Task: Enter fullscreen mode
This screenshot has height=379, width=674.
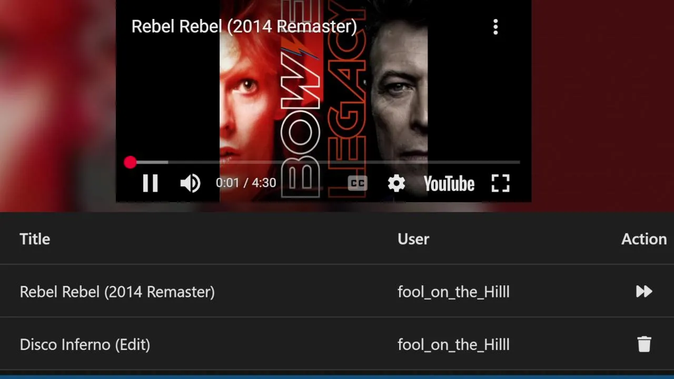Action: point(500,183)
